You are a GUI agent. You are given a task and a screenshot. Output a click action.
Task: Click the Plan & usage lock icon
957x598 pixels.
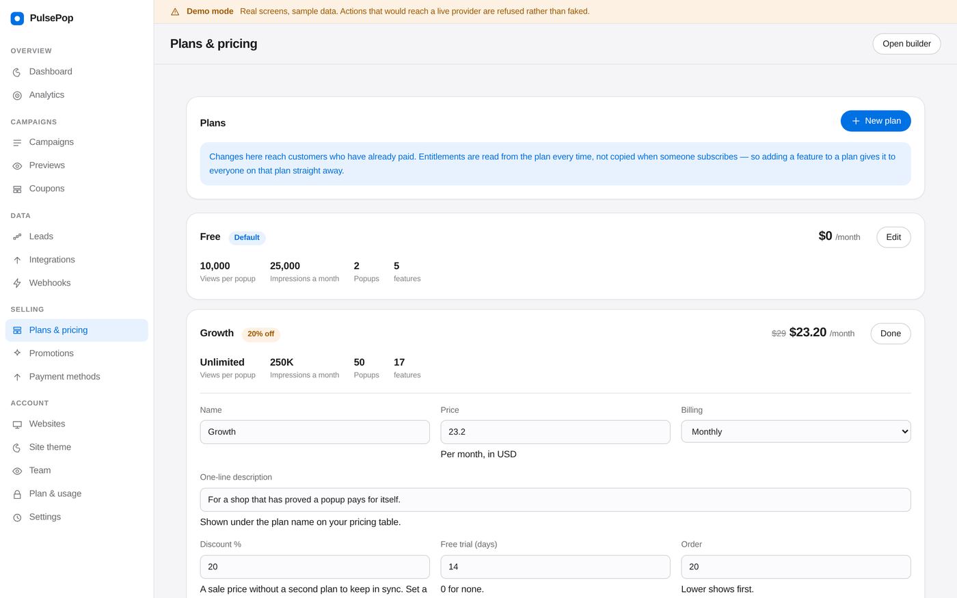coord(17,494)
